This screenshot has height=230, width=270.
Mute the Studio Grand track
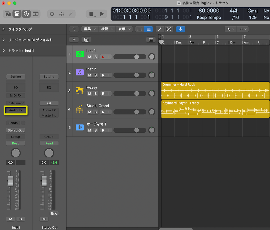pyautogui.click(x=90, y=112)
